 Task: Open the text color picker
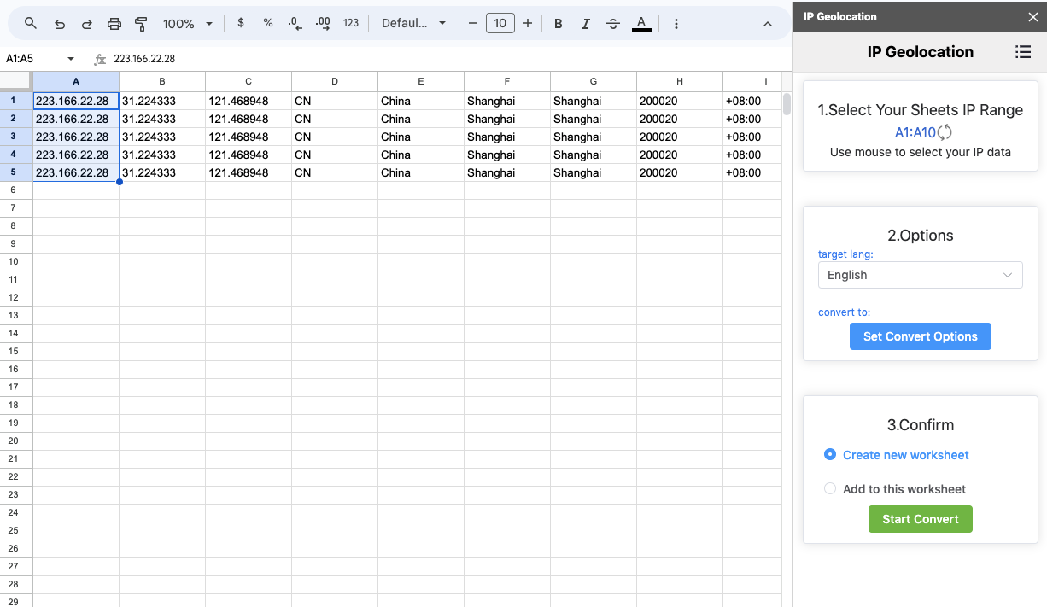(641, 24)
